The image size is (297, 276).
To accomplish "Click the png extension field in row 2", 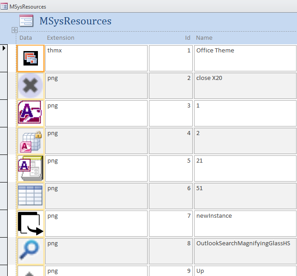I will coord(96,86).
